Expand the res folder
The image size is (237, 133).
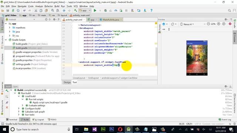point(10,36)
